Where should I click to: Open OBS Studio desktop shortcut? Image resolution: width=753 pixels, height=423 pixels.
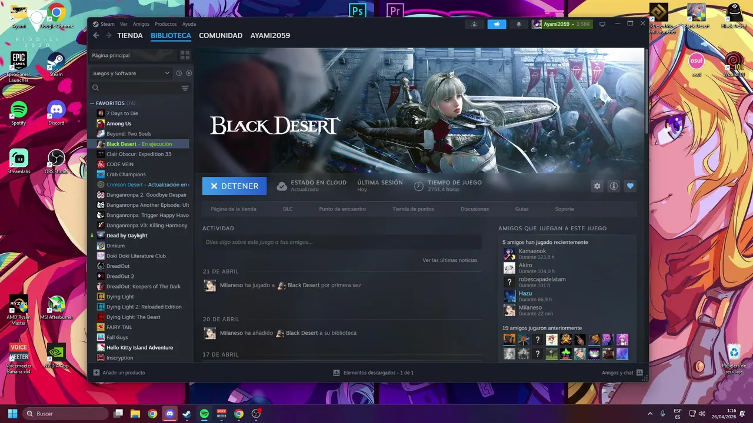[56, 162]
